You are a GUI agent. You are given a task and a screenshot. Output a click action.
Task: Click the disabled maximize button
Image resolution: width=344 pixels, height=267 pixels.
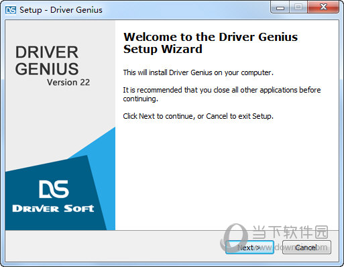[x=298, y=7]
